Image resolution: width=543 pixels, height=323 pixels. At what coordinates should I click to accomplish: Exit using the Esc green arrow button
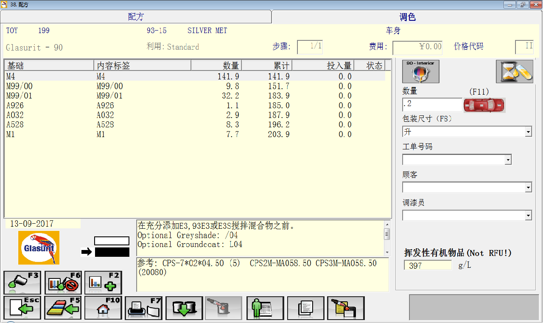pos(22,308)
